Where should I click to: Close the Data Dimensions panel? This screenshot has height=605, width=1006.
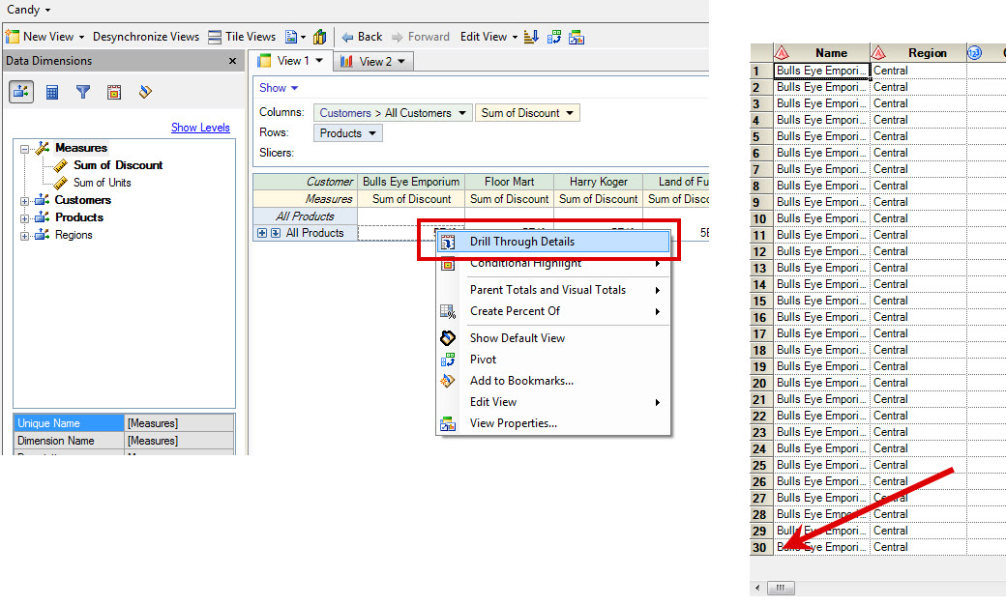tap(232, 61)
